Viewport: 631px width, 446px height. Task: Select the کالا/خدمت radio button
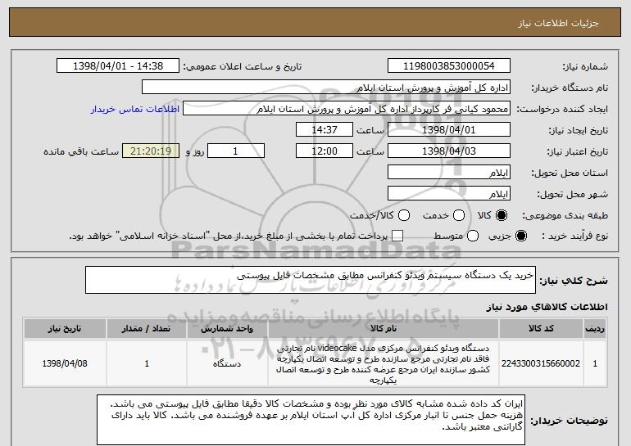404,215
